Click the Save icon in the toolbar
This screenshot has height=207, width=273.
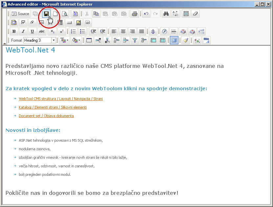pos(46,14)
